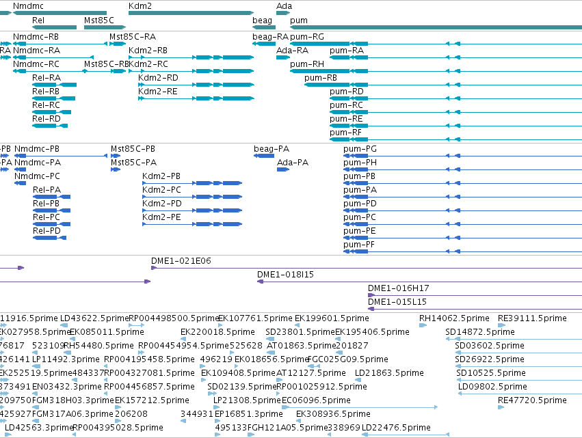
Task: Select protein pum-PF
Action: [x=462, y=251]
